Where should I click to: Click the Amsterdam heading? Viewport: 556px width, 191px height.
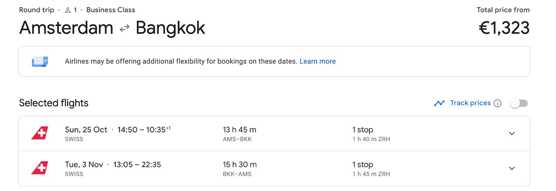(x=66, y=28)
